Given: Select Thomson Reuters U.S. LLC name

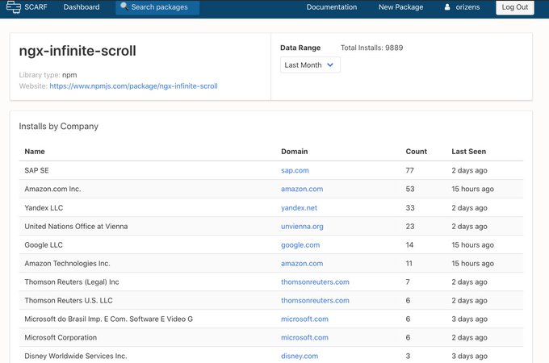Looking at the screenshot, I should 69,300.
